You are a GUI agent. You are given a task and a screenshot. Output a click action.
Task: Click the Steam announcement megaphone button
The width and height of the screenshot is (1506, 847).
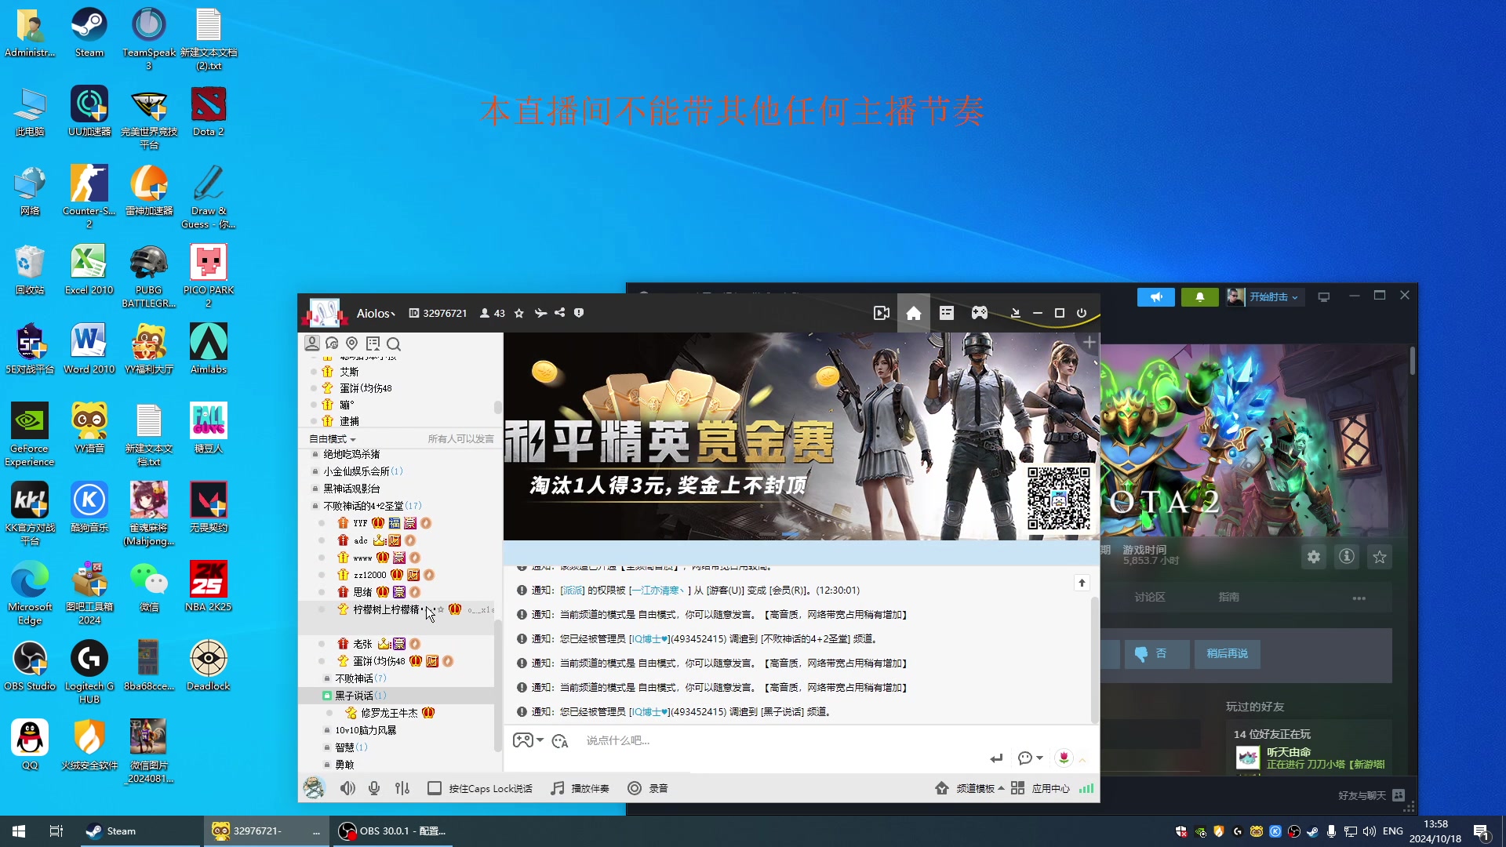coord(1156,297)
